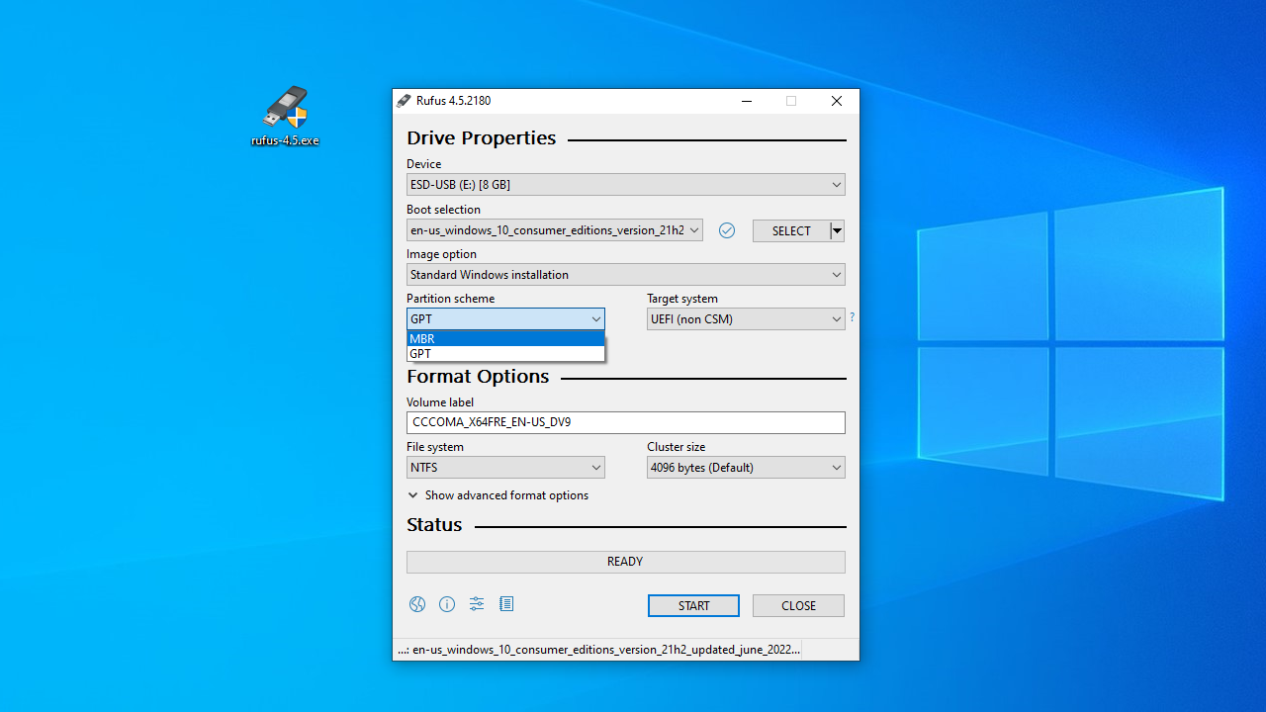Click the Target system help question mark
This screenshot has width=1266, height=712.
(x=852, y=317)
